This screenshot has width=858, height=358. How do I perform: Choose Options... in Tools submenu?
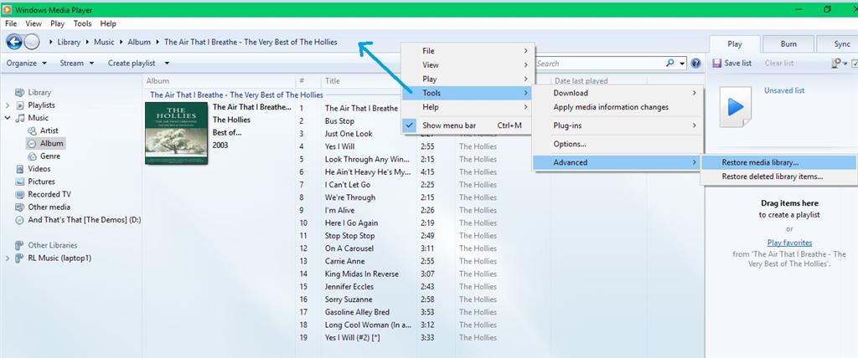618,145
